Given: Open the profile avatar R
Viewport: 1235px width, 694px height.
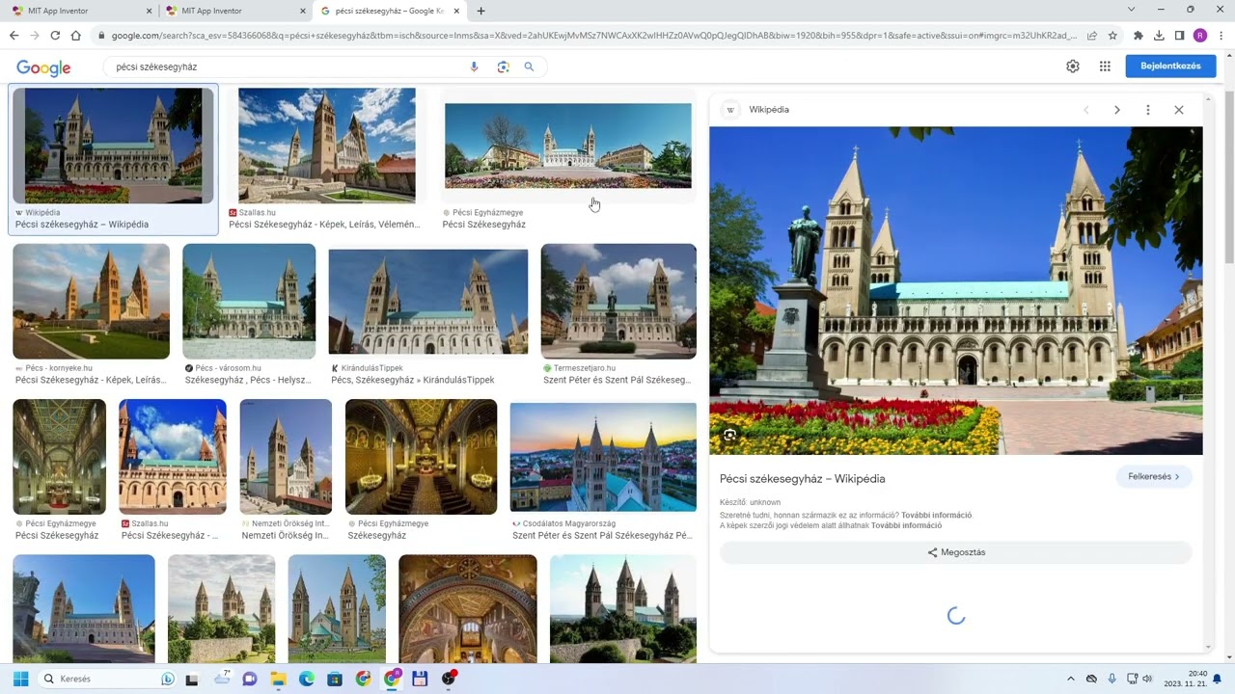Looking at the screenshot, I should 1200,36.
